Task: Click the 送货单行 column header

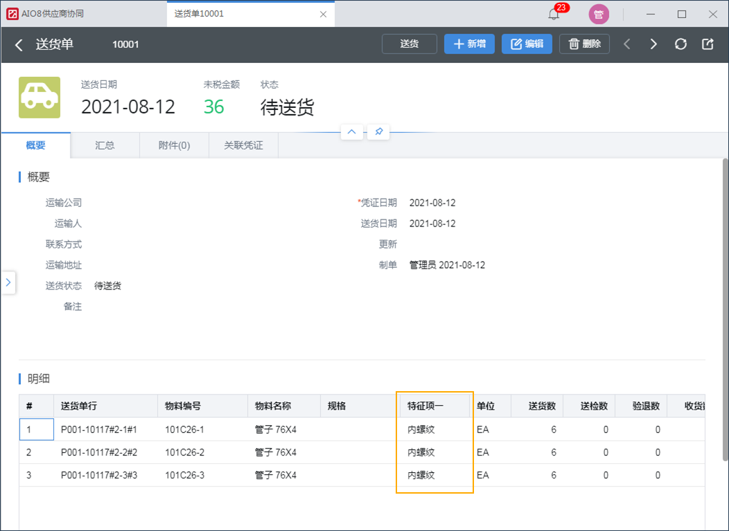Action: (x=105, y=406)
